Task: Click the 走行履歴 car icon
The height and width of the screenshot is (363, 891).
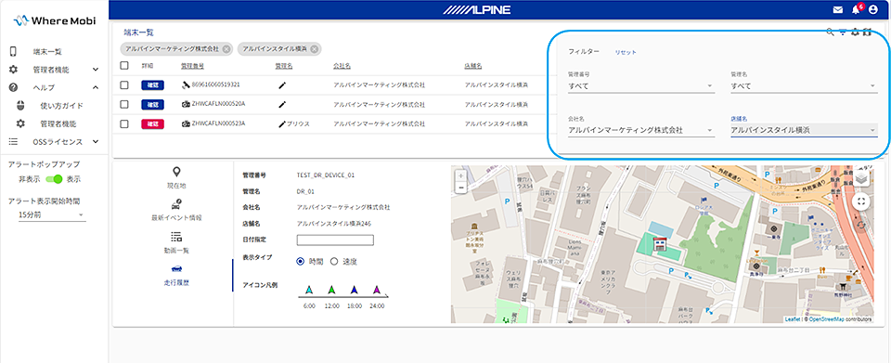Action: (176, 268)
